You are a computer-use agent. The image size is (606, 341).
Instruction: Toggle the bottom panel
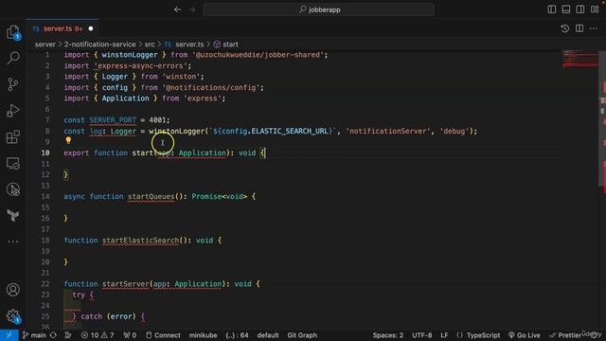pos(566,9)
